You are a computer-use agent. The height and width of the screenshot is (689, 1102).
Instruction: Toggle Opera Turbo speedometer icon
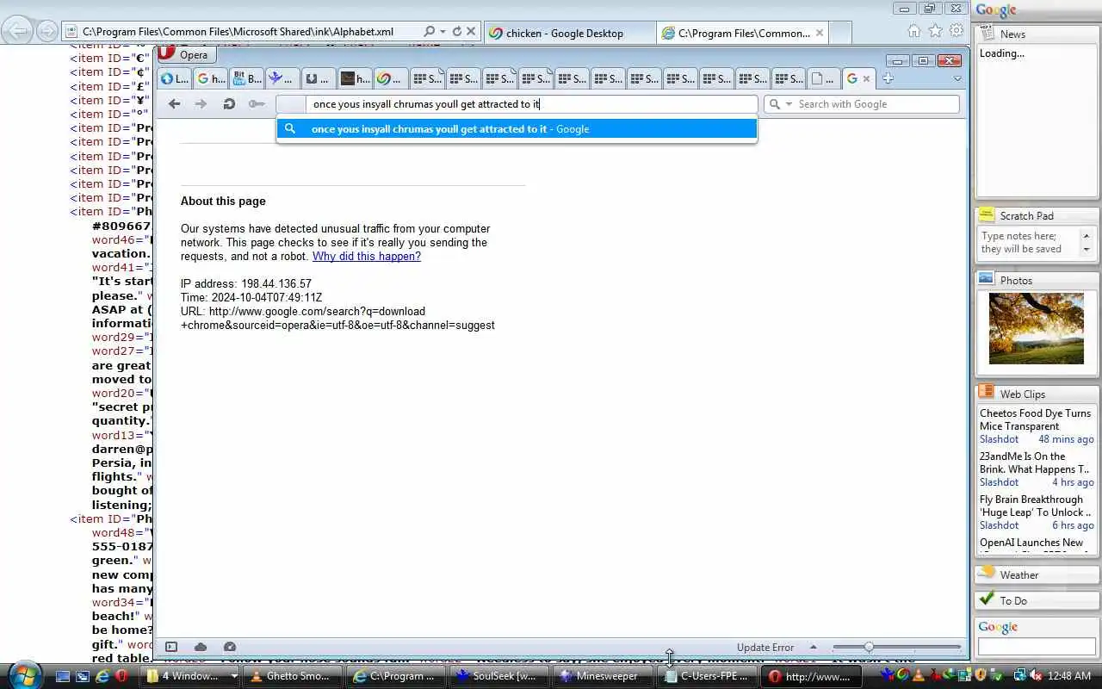230,647
